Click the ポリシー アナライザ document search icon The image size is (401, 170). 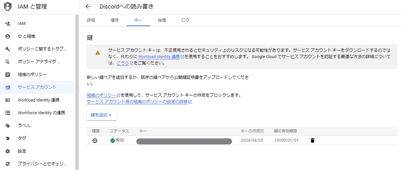click(8, 62)
